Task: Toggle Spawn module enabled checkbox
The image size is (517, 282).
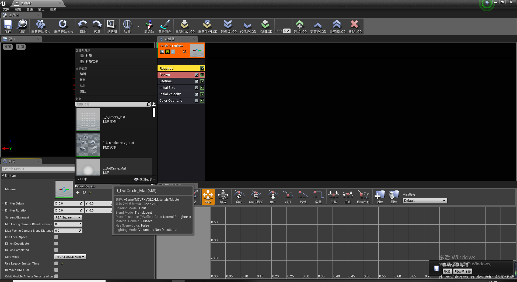Action: [197, 75]
